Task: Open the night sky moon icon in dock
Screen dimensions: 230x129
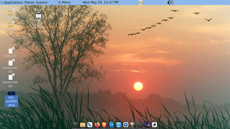Action: [x=147, y=125]
